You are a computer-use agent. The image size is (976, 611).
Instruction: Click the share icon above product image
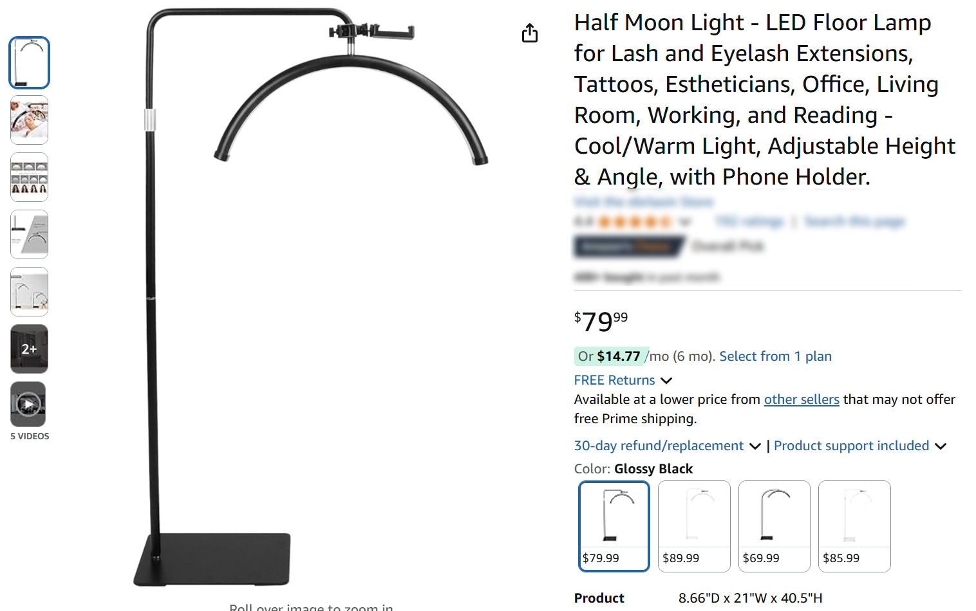(529, 33)
